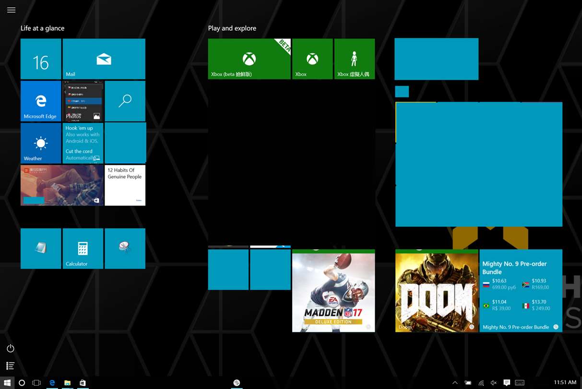Image resolution: width=582 pixels, height=389 pixels.
Task: Open the Xbox (beta) tile
Action: pyautogui.click(x=249, y=59)
